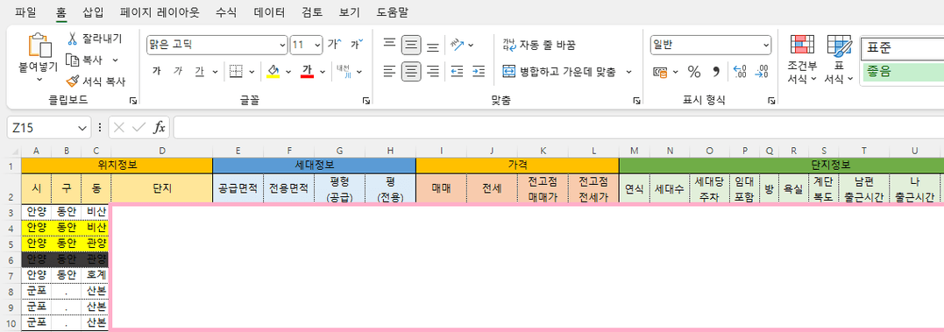Decrease font size with the smaller 가 icon

point(357,45)
